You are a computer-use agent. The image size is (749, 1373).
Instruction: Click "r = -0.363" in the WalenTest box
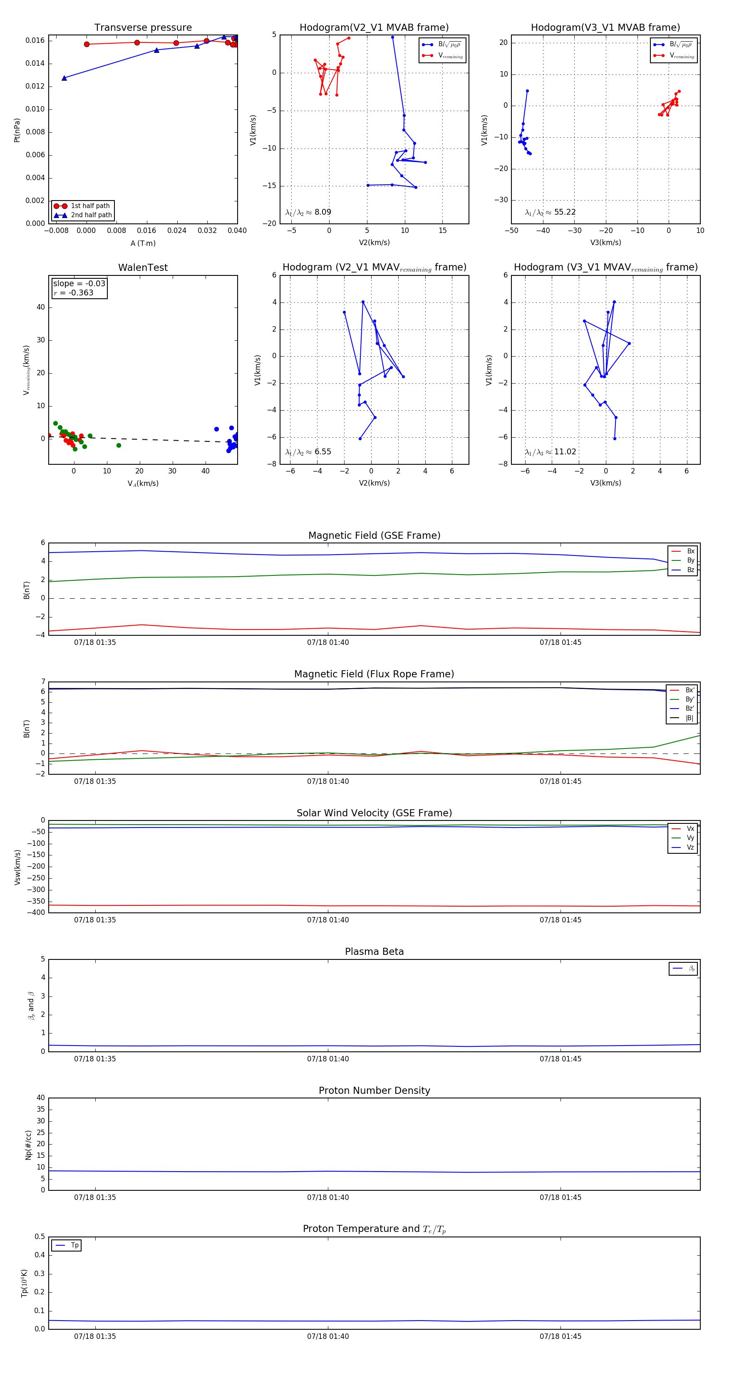pos(73,293)
